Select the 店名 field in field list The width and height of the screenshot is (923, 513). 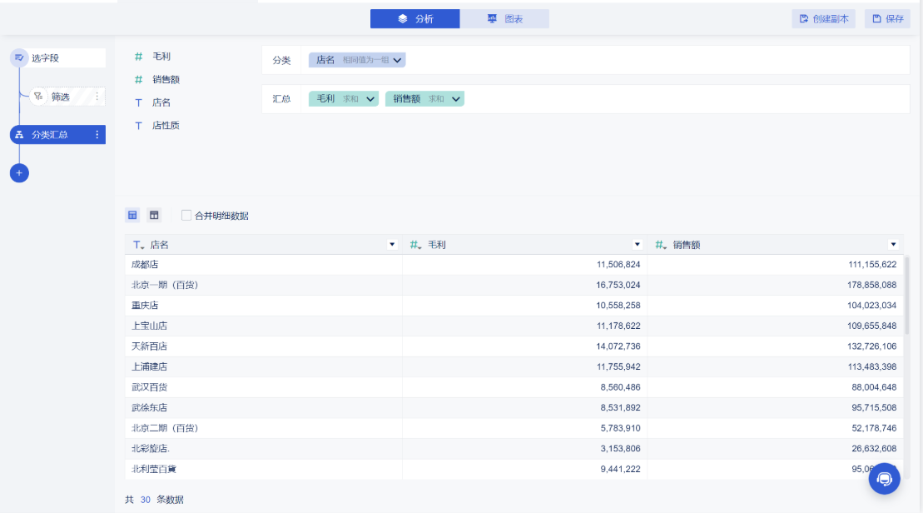[161, 102]
